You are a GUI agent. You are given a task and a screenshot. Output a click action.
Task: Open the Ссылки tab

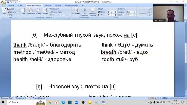click(48, 5)
